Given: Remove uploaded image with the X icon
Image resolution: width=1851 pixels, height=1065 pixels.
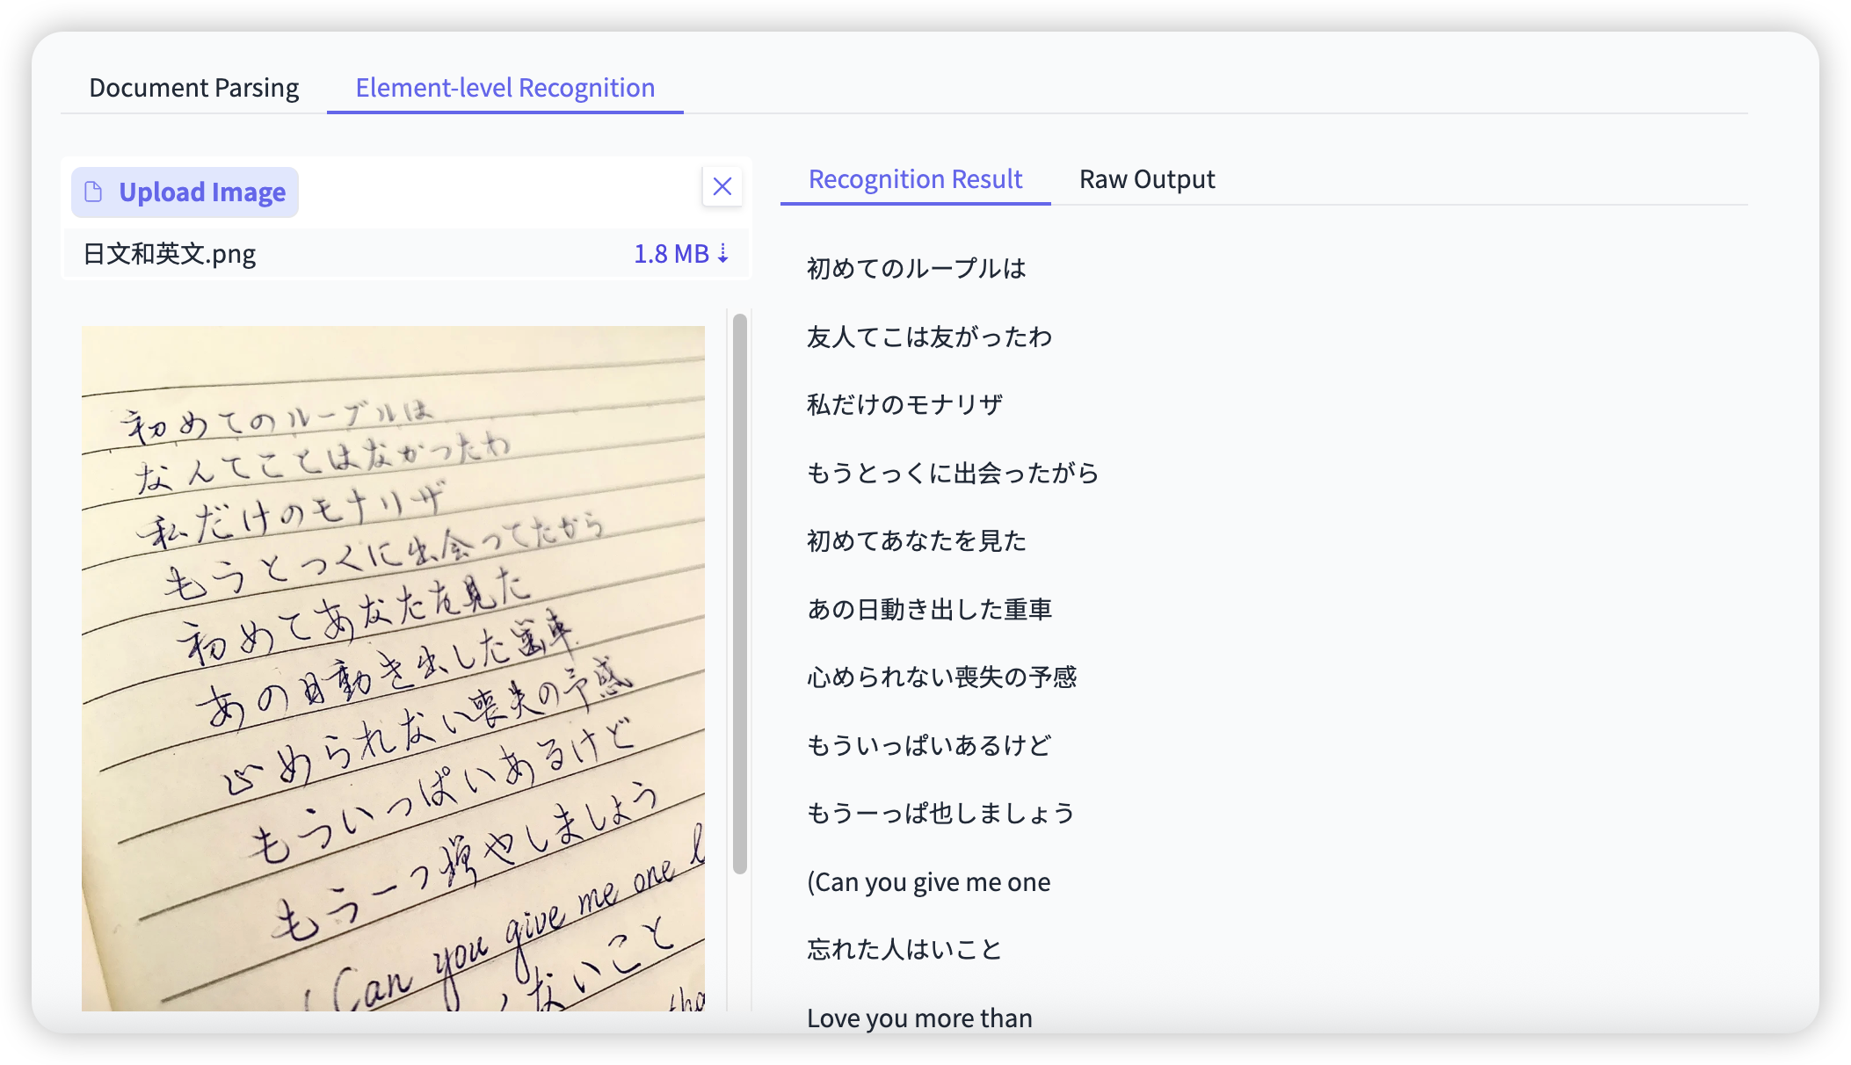Looking at the screenshot, I should pyautogui.click(x=722, y=186).
